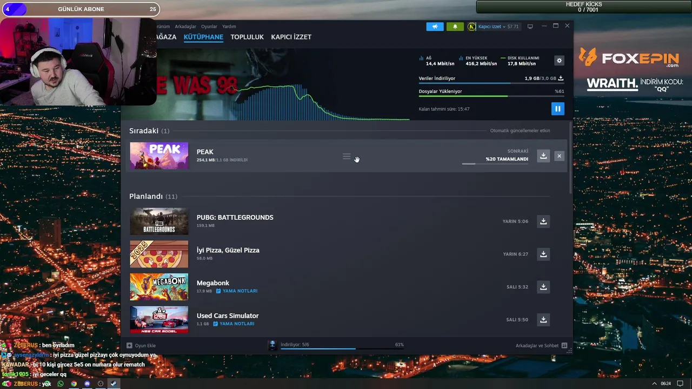Select the PUBG: BATTLEGROUNDS title text
692x389 pixels.
[235, 217]
